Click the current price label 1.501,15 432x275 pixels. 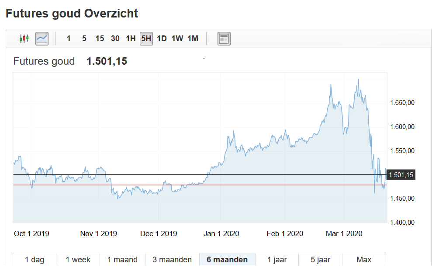tap(400, 174)
